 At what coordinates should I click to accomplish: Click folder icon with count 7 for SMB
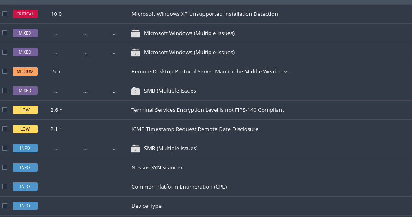(135, 149)
